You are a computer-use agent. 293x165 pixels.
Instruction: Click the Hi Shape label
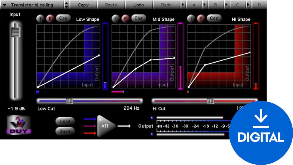click(x=241, y=19)
